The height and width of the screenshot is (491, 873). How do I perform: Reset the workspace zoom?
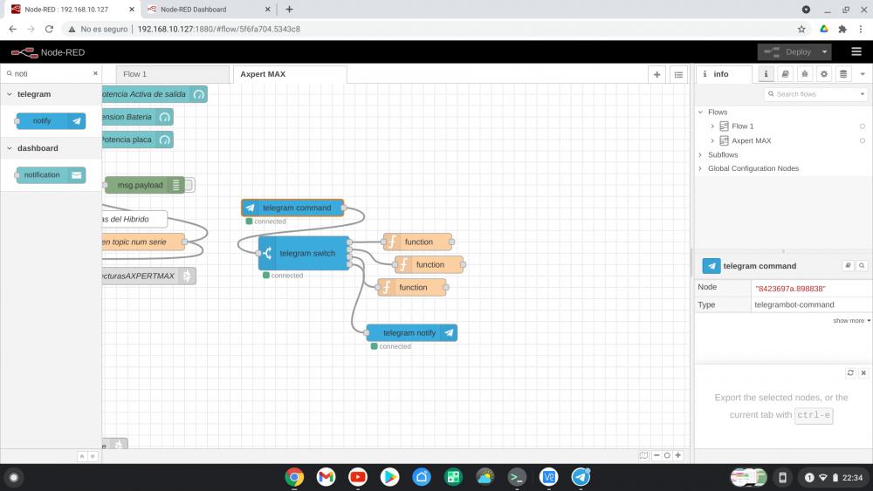click(x=667, y=455)
